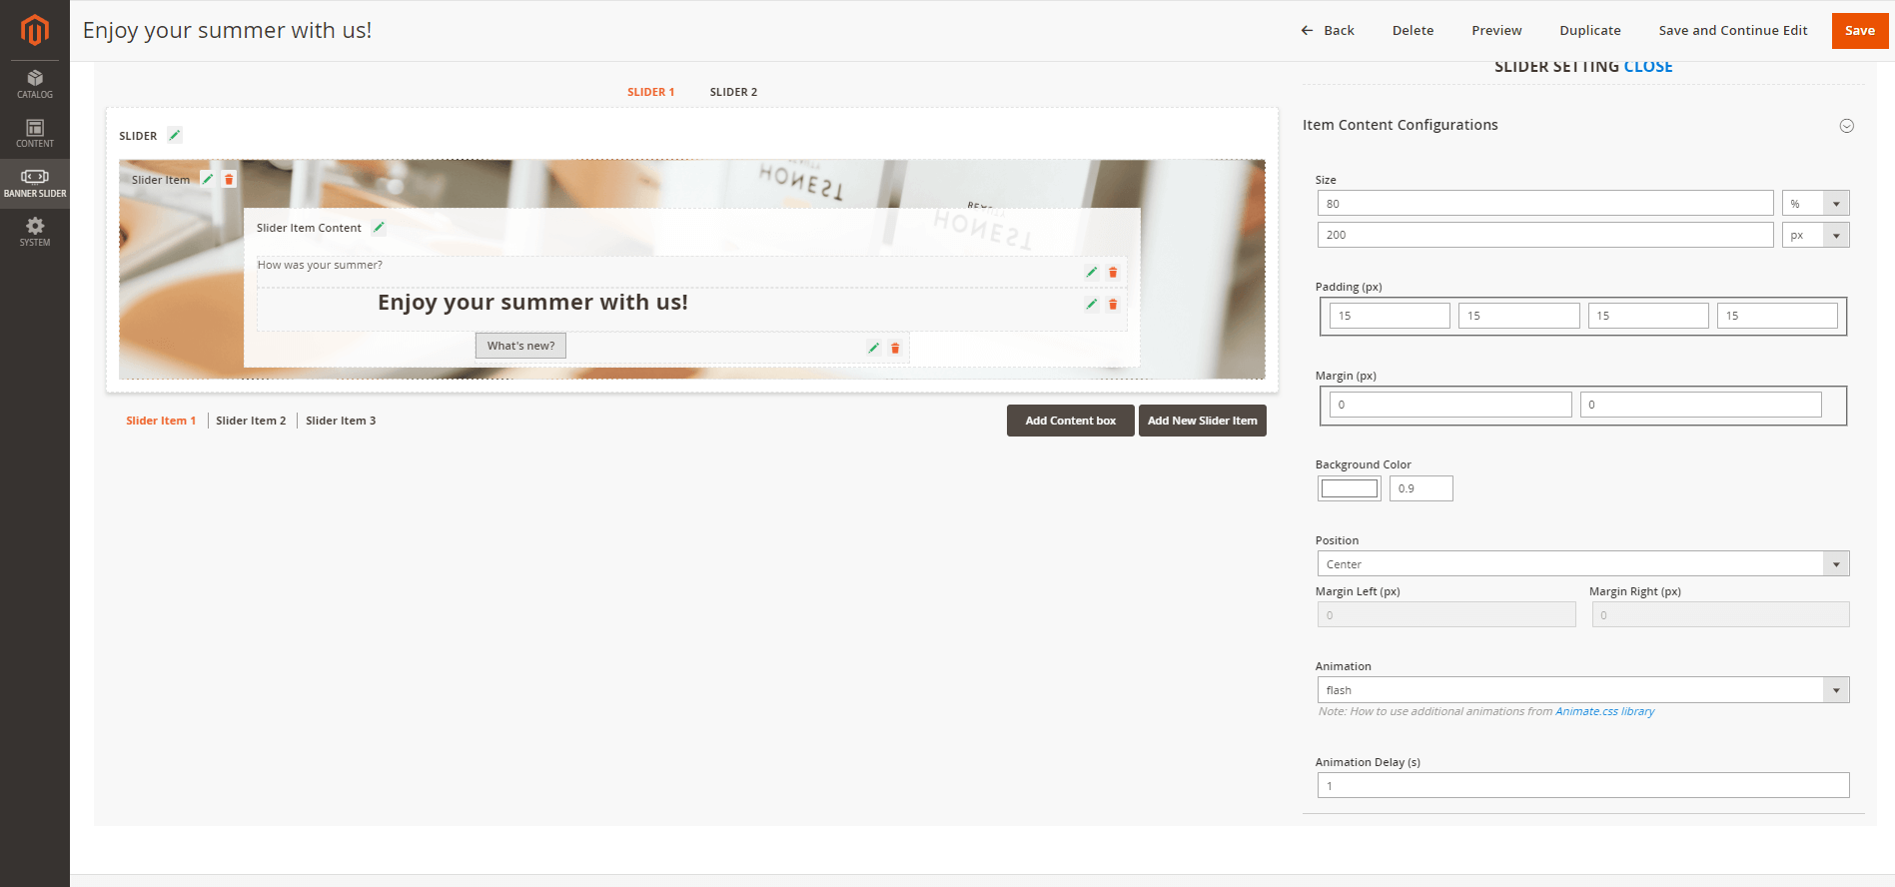Screen dimensions: 1895x887
Task: Edit 'How was your summer?' text row
Action: point(1092,272)
